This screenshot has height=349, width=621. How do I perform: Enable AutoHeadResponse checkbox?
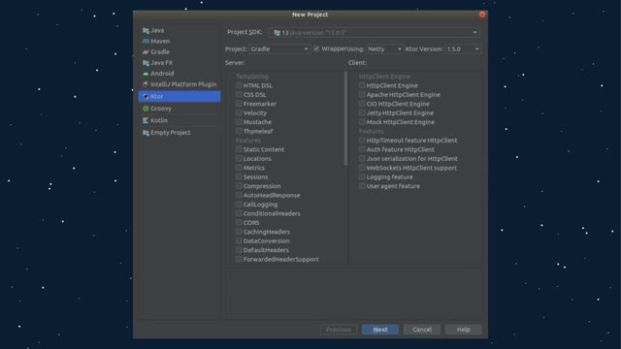click(x=239, y=195)
